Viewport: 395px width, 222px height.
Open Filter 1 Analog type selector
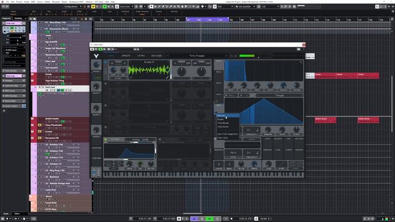[140, 139]
